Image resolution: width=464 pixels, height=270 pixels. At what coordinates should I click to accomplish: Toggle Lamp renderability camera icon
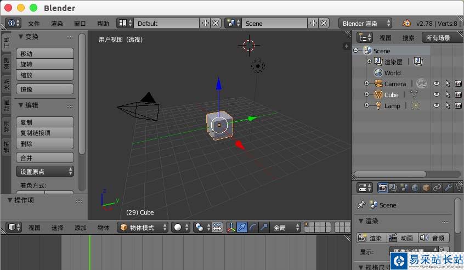click(x=458, y=105)
